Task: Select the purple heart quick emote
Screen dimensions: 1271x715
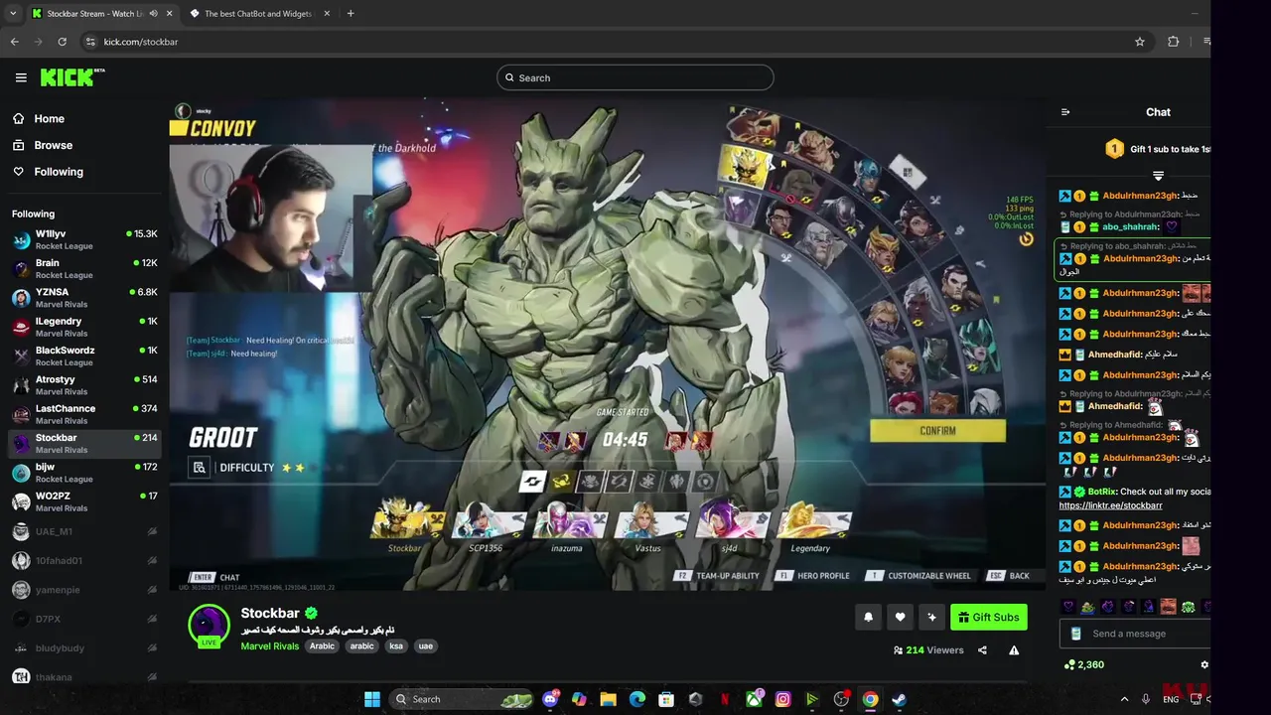Action: click(x=1068, y=607)
